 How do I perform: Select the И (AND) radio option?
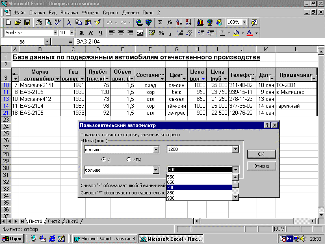[104, 159]
